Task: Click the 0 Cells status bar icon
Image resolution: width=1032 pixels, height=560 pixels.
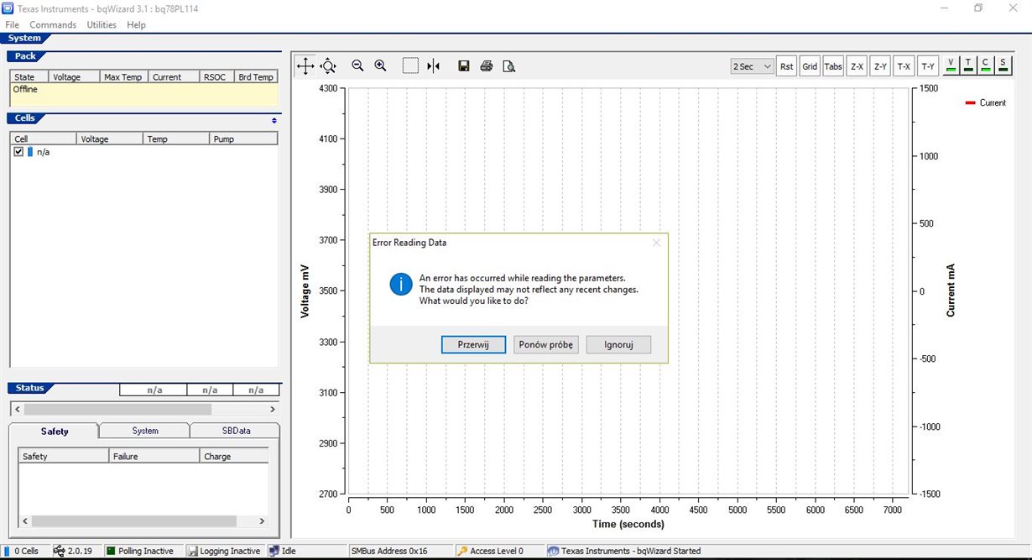Action: [8, 551]
